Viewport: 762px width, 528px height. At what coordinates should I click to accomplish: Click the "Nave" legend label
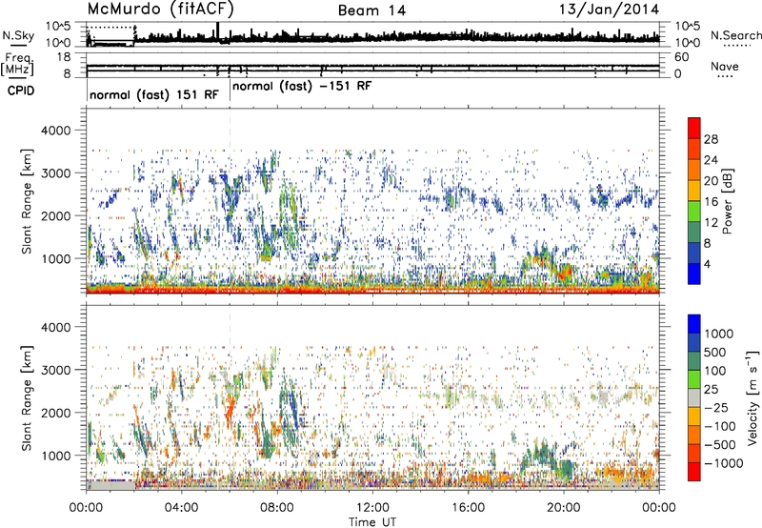pos(724,67)
